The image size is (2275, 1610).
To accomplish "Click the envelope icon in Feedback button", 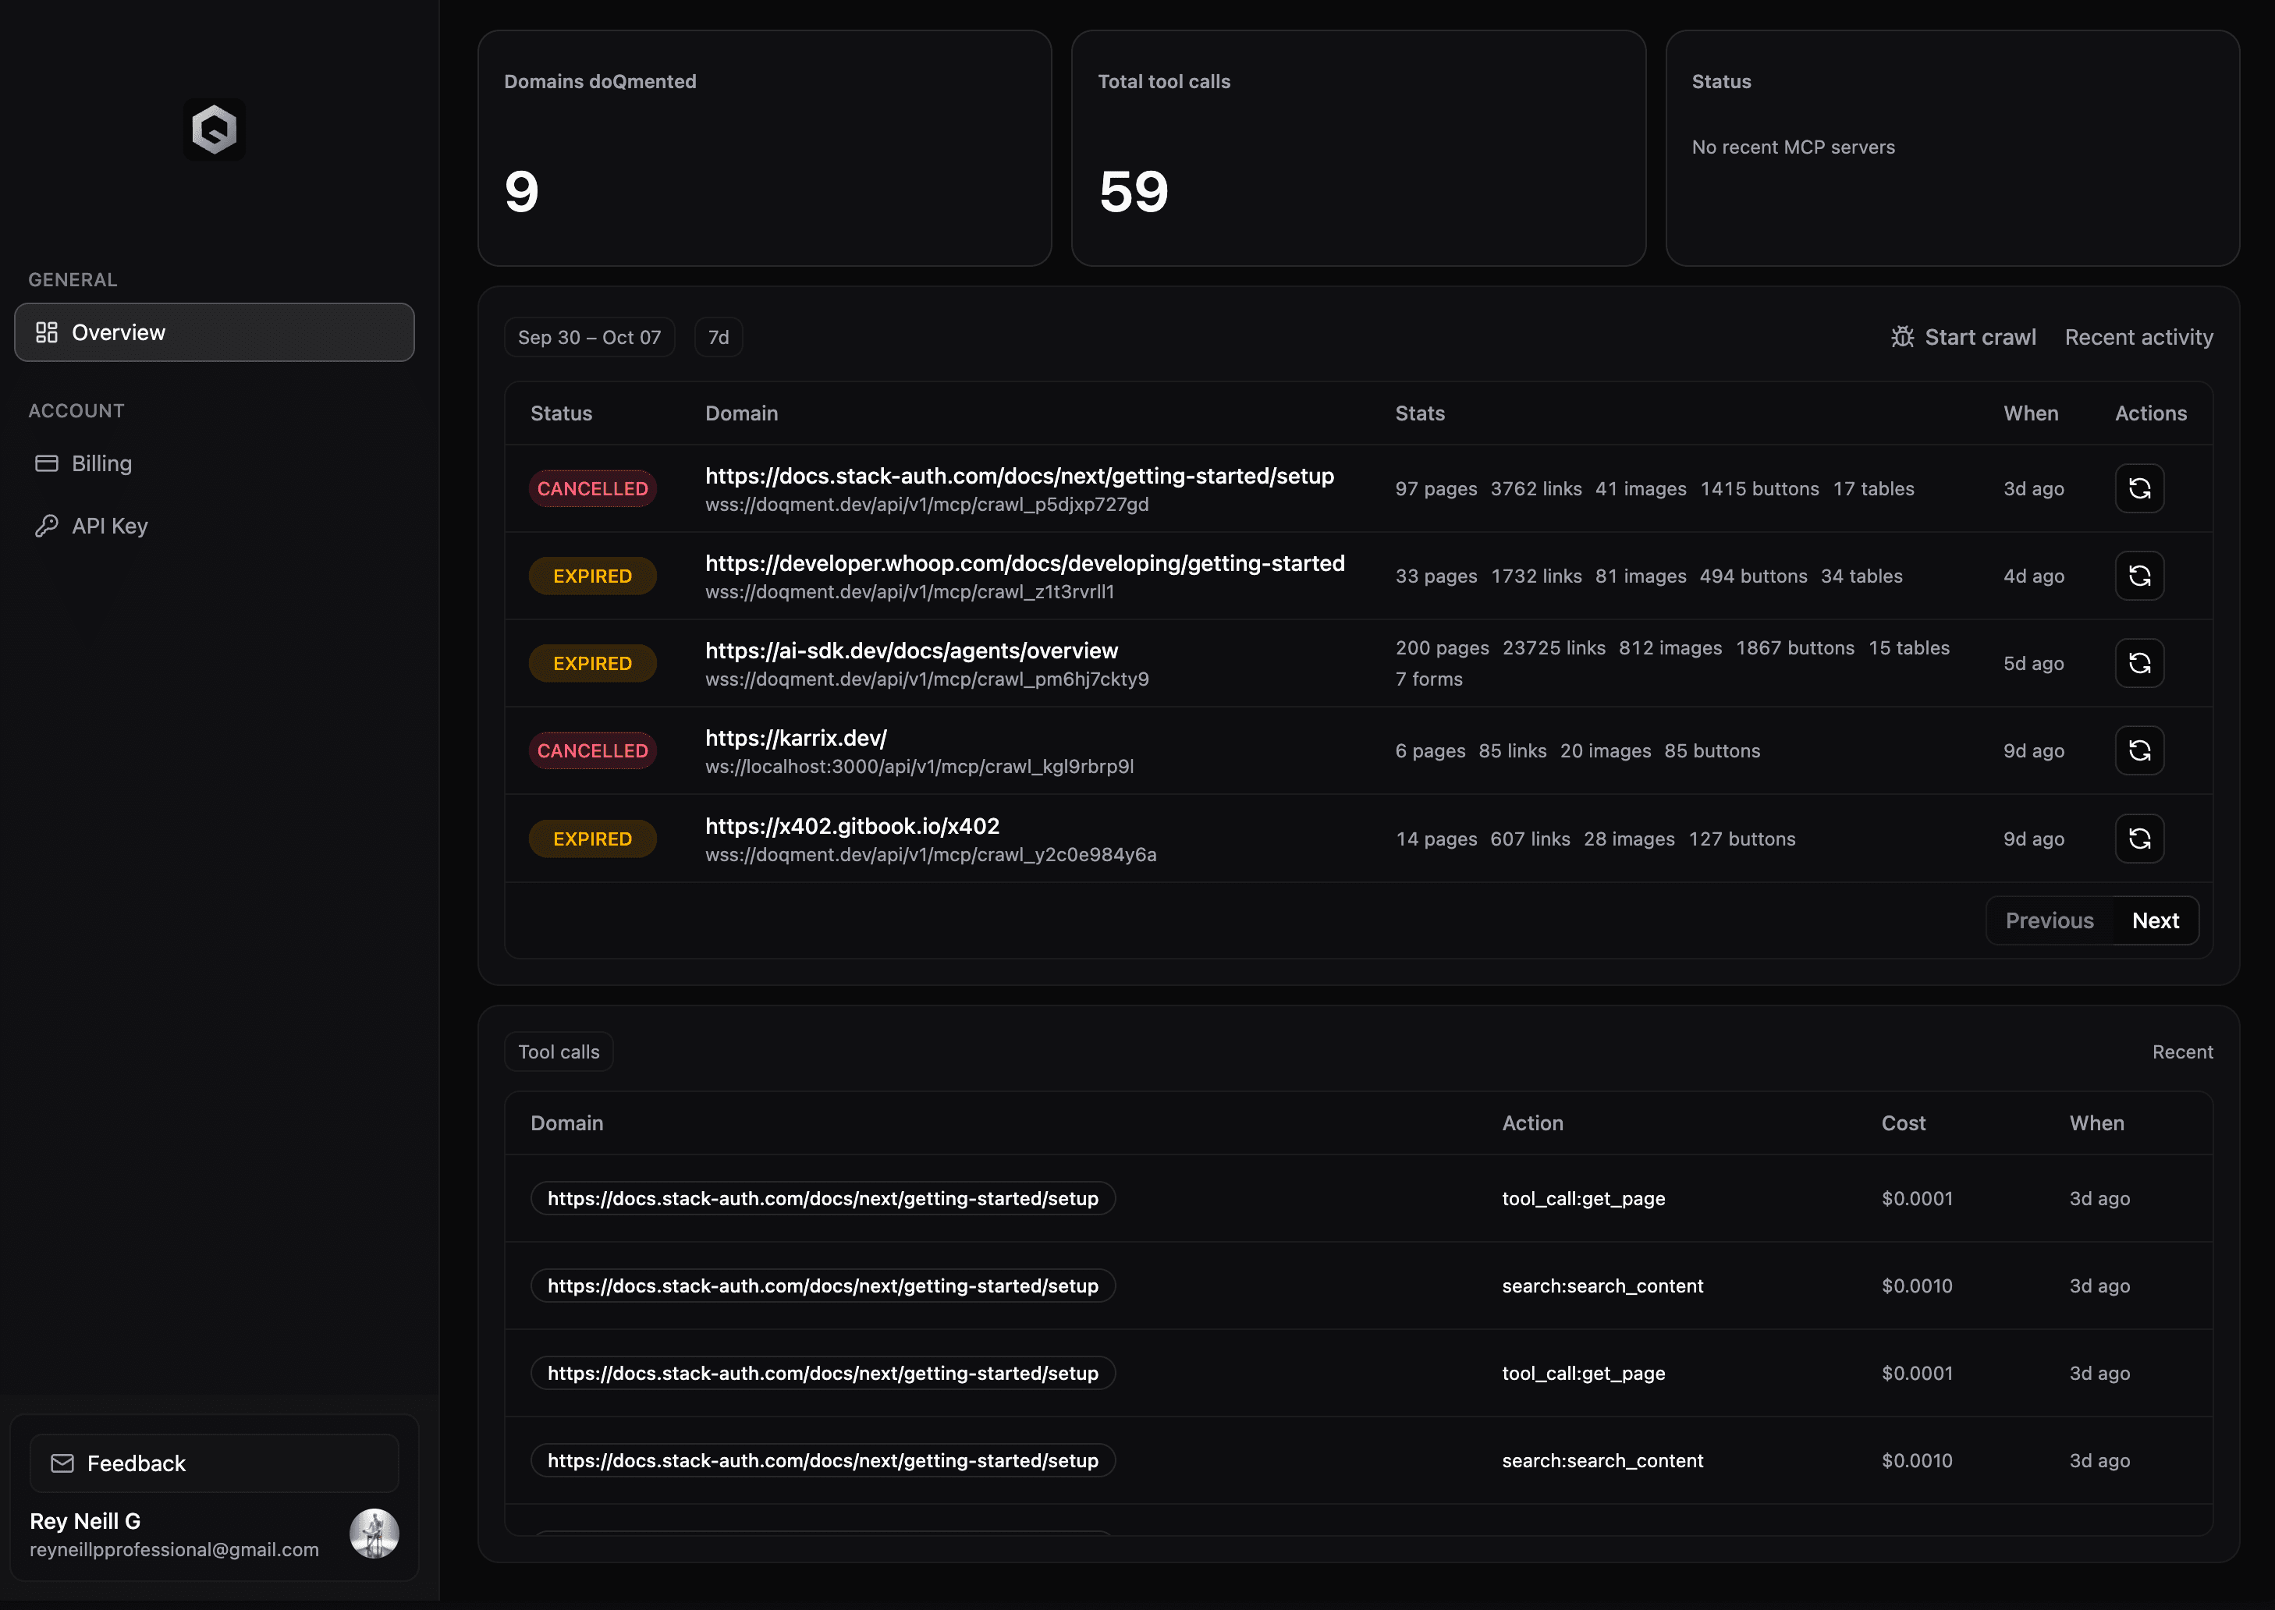I will point(62,1463).
